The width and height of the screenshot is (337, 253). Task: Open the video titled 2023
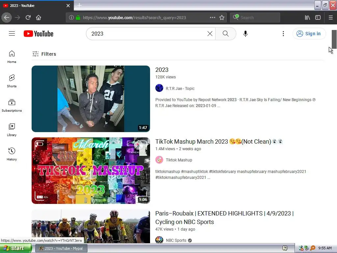pyautogui.click(x=162, y=70)
